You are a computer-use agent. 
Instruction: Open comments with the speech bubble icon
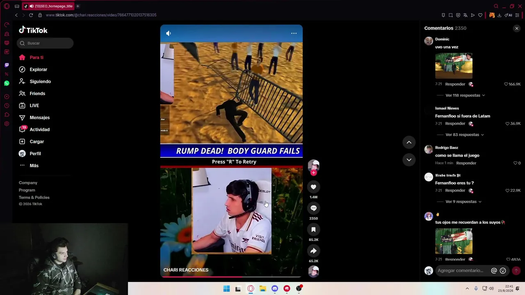tap(313, 208)
